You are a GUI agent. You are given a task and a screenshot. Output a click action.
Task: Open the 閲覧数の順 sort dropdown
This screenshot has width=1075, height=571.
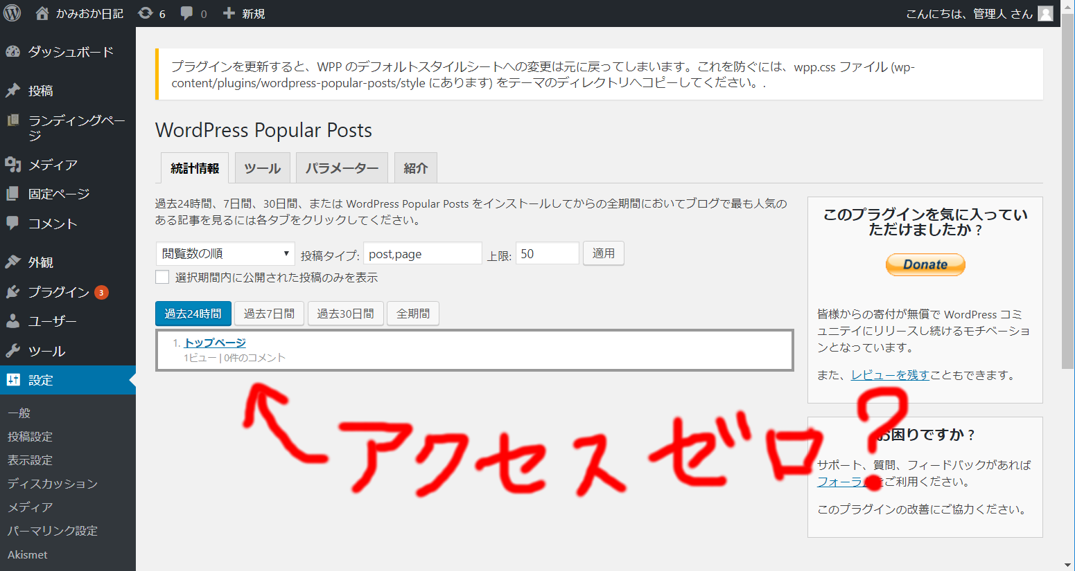[x=225, y=253]
